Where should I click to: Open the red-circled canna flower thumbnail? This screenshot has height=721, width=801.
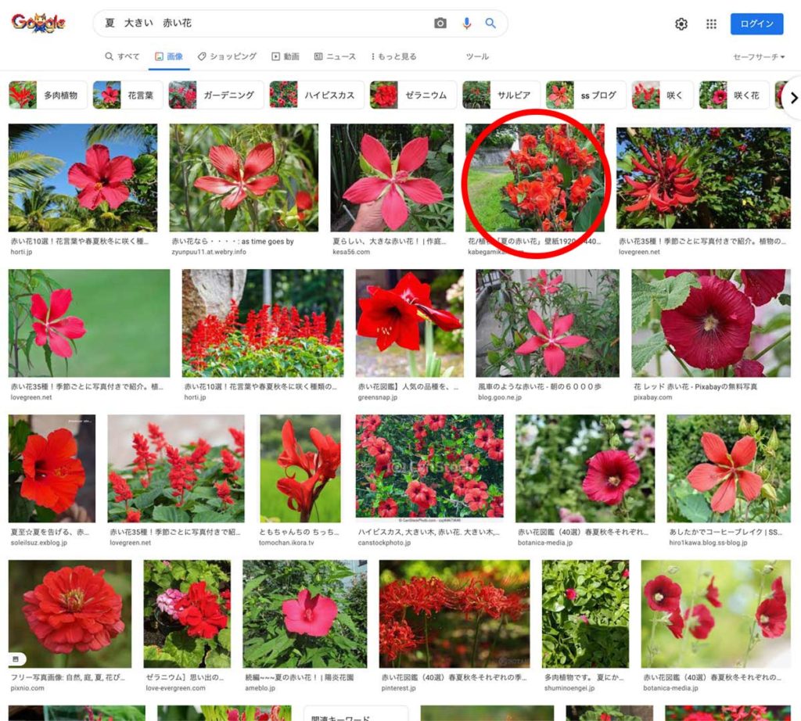(534, 179)
